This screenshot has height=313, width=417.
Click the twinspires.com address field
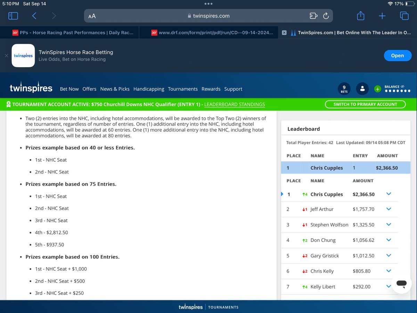coord(208,16)
